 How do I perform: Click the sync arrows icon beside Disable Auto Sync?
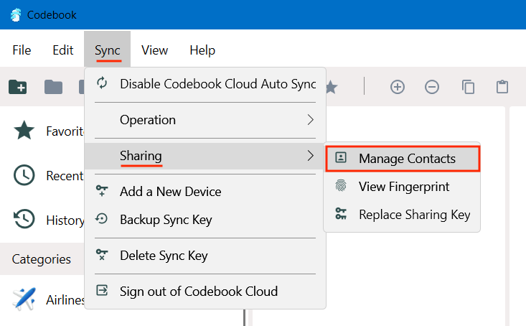point(102,83)
